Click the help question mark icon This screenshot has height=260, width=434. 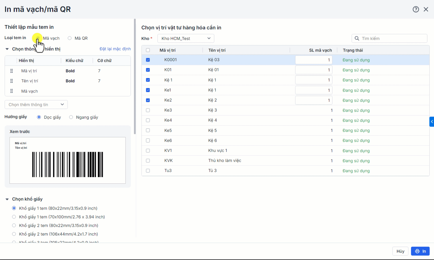click(416, 9)
